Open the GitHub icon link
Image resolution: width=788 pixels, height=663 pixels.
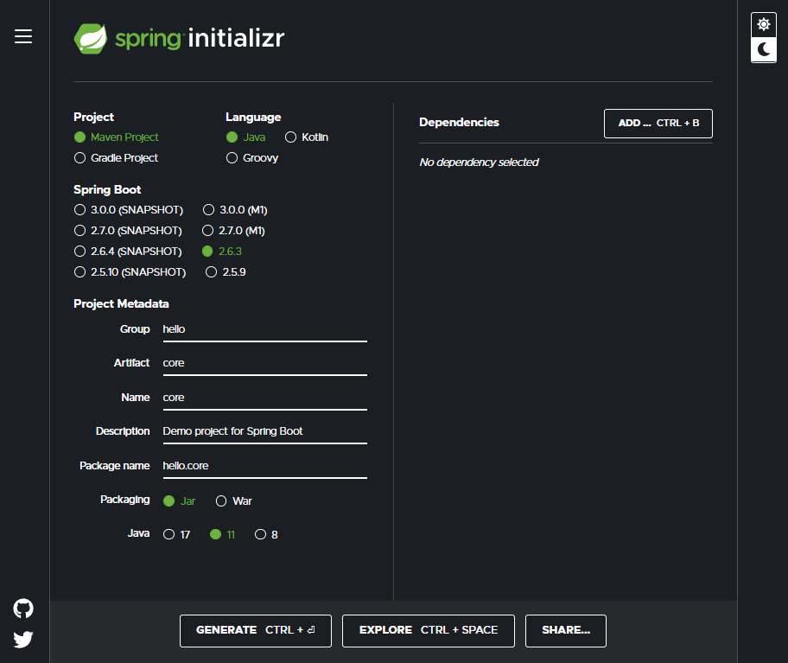[x=23, y=609]
